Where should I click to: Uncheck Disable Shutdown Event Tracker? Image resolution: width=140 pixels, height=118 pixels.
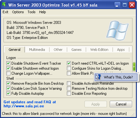point(8,63)
